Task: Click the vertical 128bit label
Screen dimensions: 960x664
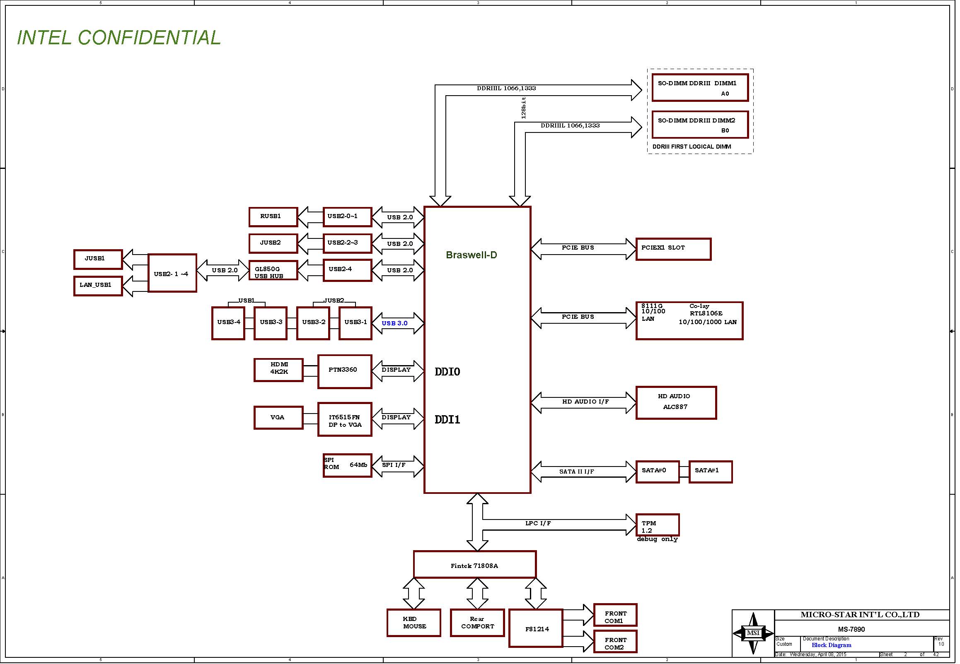Action: (x=524, y=108)
